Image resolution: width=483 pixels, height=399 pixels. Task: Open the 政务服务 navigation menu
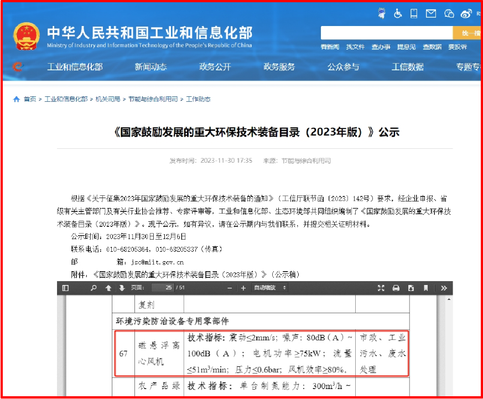[279, 67]
